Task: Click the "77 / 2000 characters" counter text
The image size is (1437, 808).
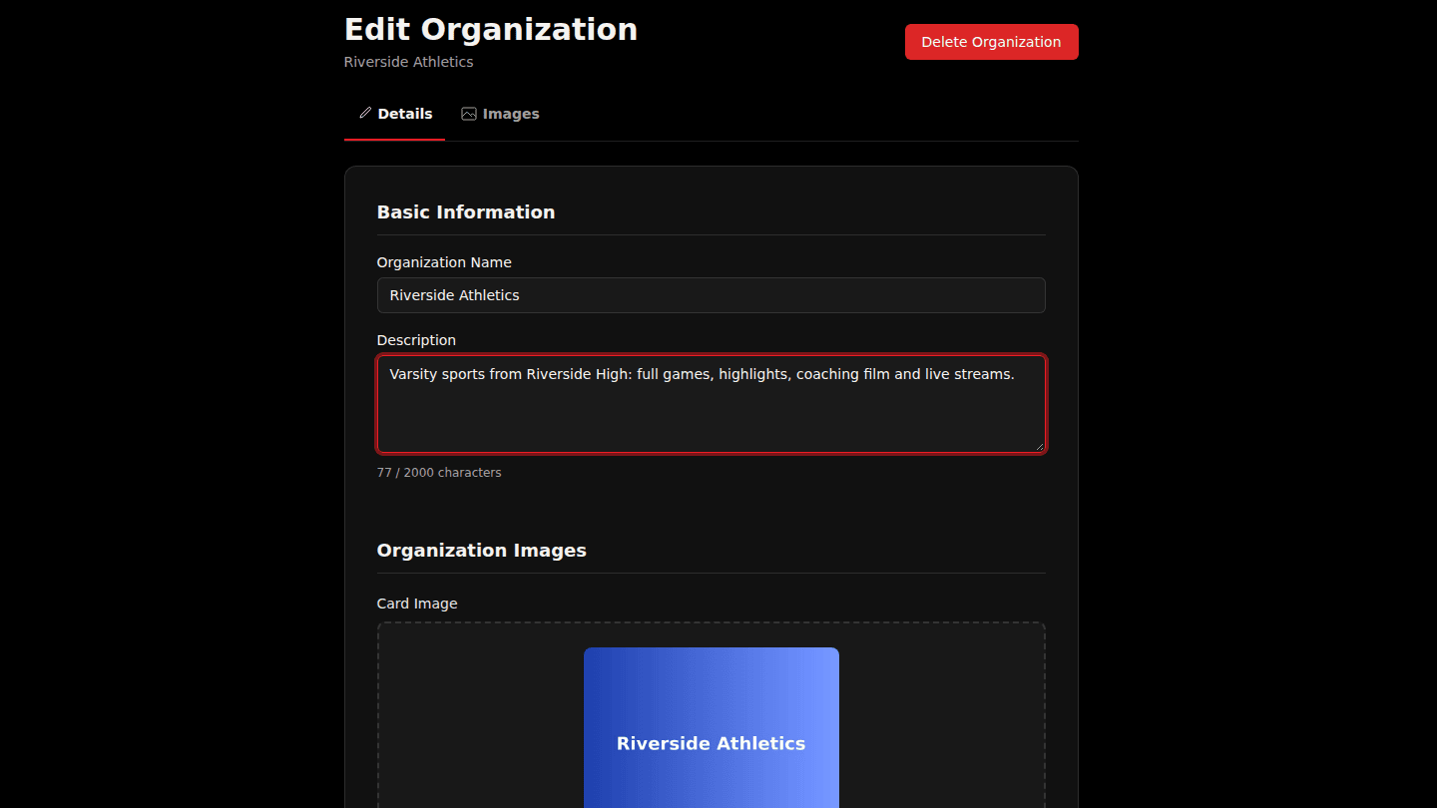Action: pos(439,473)
